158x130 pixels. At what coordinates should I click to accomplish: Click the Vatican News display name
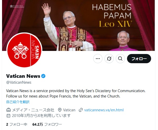(x=23, y=76)
